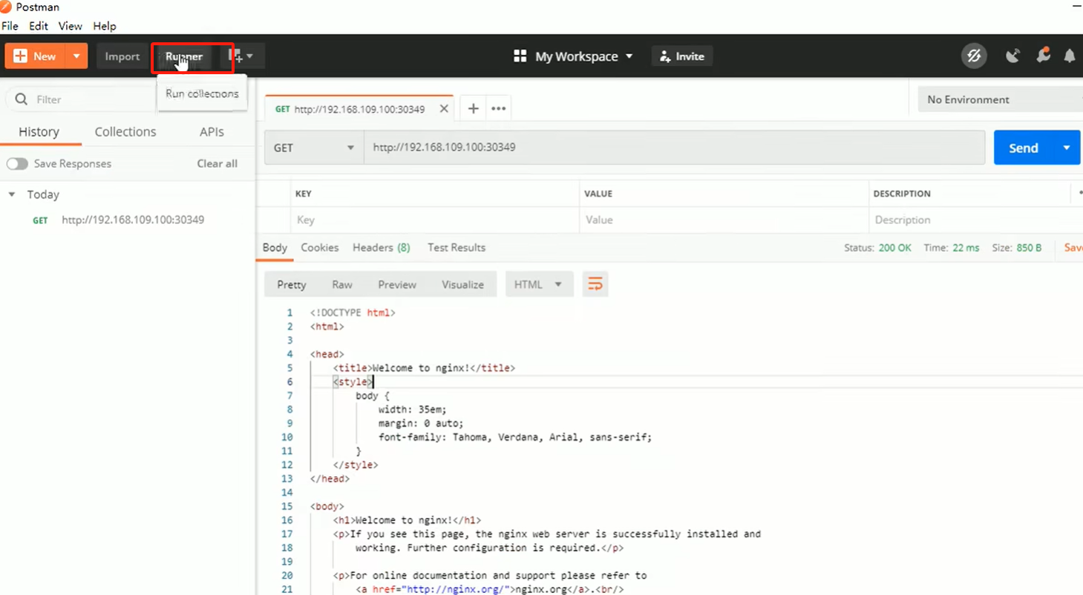Open the HTML format dropdown

539,285
